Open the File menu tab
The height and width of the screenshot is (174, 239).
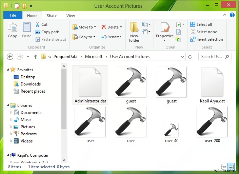pyautogui.click(x=13, y=15)
